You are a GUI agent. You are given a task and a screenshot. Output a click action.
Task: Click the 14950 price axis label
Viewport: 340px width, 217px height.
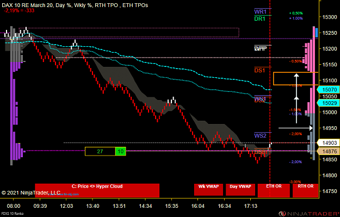click(x=330, y=128)
